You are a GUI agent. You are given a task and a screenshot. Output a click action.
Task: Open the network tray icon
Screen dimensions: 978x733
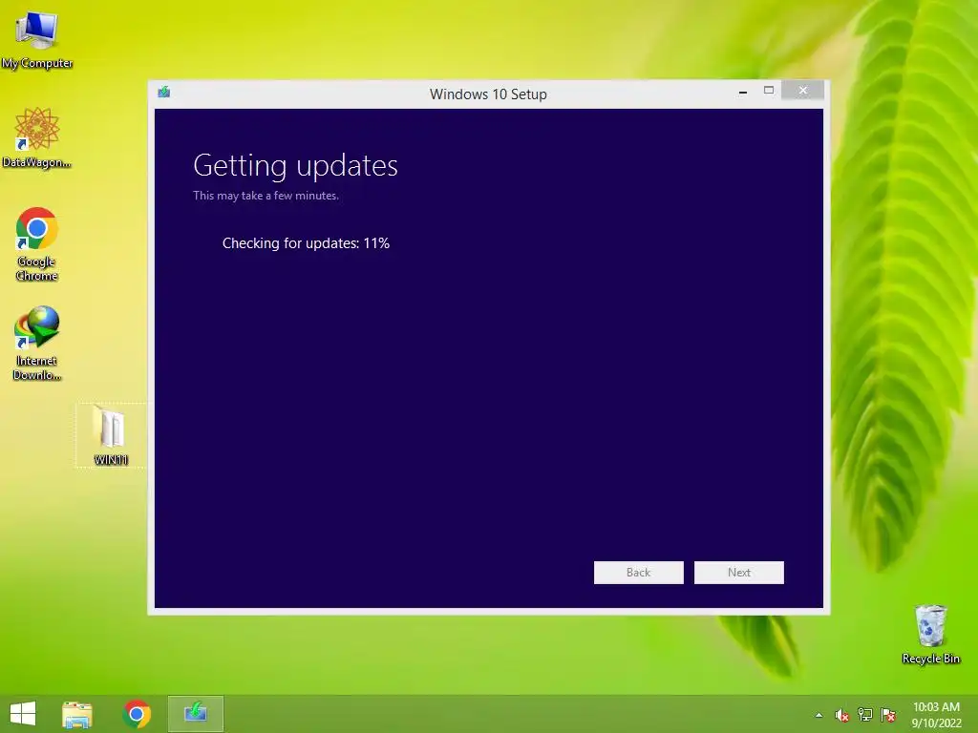pyautogui.click(x=865, y=715)
